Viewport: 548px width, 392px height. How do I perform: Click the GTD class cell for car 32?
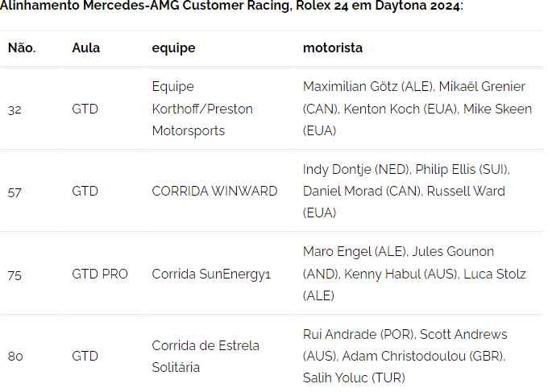tap(85, 109)
